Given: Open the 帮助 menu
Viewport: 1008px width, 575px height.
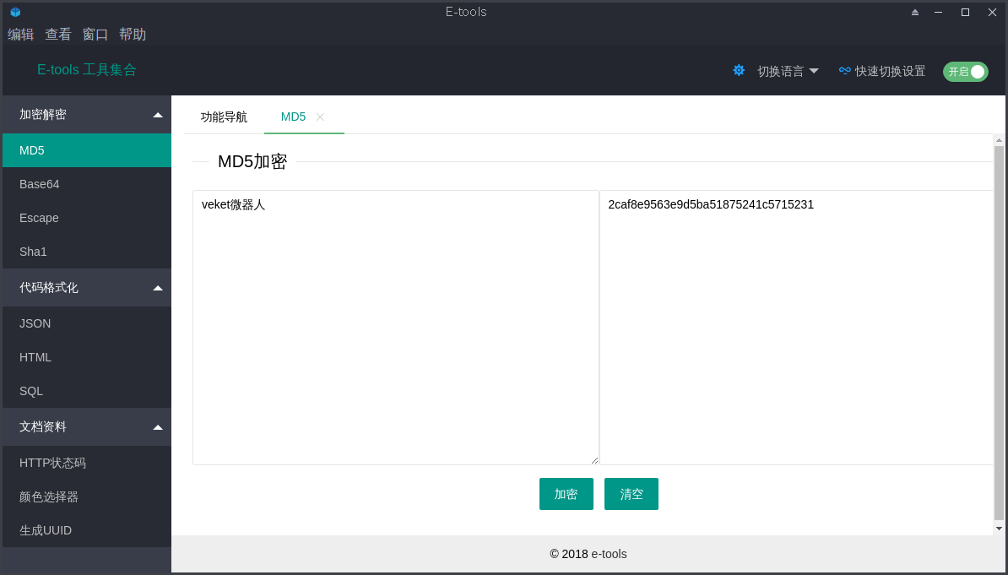Looking at the screenshot, I should point(133,35).
